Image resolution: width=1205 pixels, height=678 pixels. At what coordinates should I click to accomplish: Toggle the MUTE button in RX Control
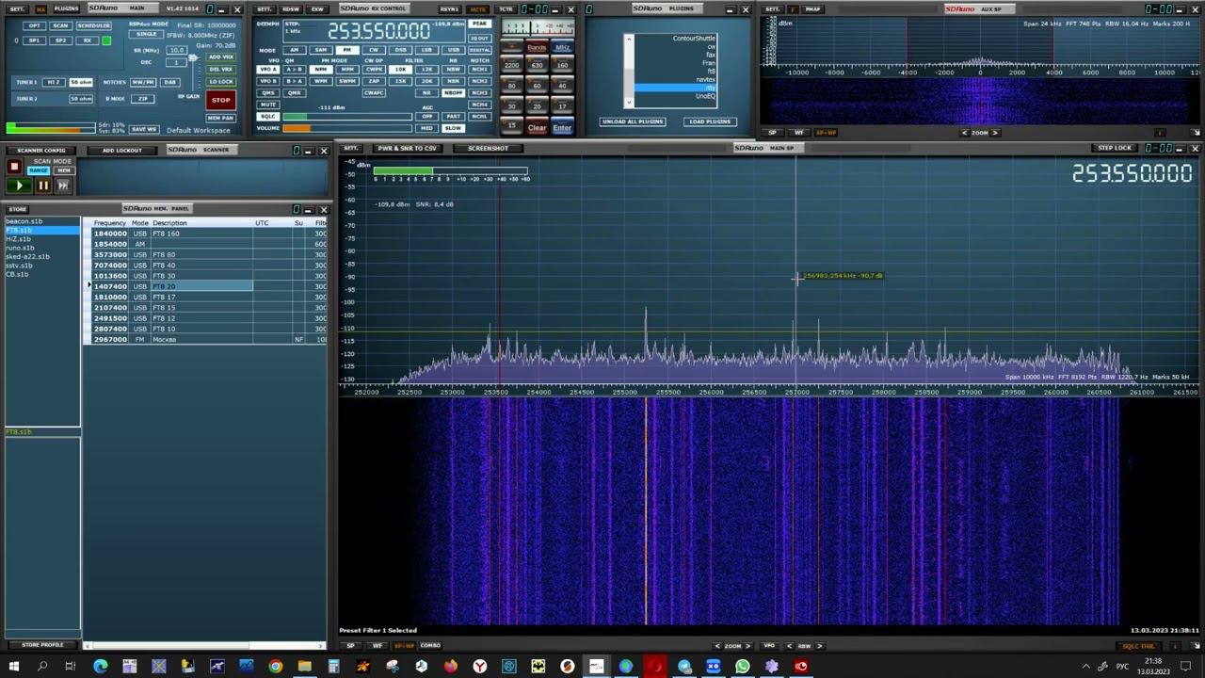click(x=268, y=105)
